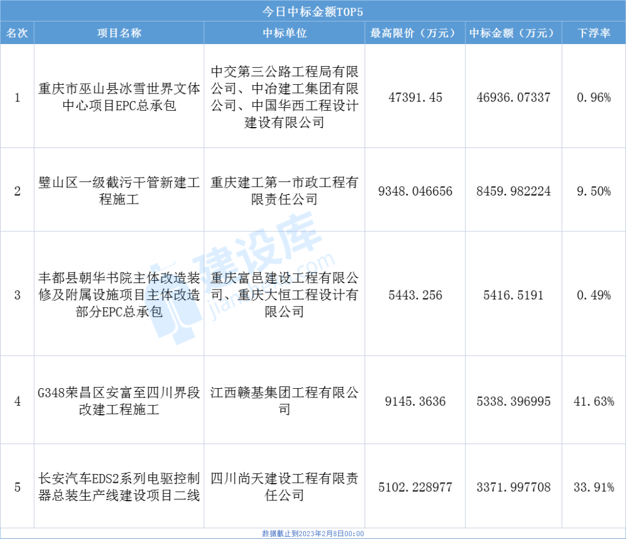This screenshot has width=626, height=539.
Task: Open the 长安汽车EDS2系列 project entry
Action: (x=119, y=487)
